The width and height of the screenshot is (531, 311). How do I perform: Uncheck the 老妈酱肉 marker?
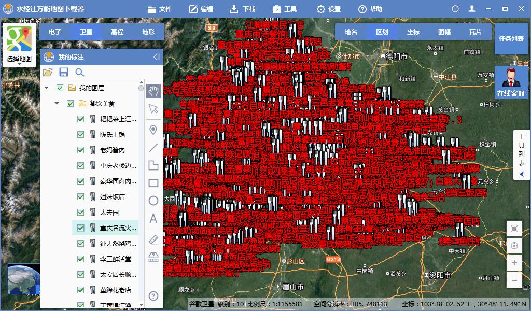coord(80,150)
